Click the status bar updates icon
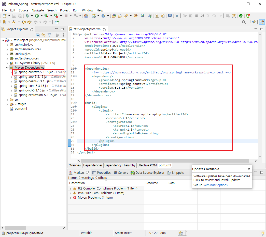 tap(181, 233)
